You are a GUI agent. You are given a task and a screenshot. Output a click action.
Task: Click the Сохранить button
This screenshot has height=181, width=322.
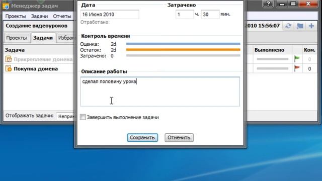click(142, 137)
